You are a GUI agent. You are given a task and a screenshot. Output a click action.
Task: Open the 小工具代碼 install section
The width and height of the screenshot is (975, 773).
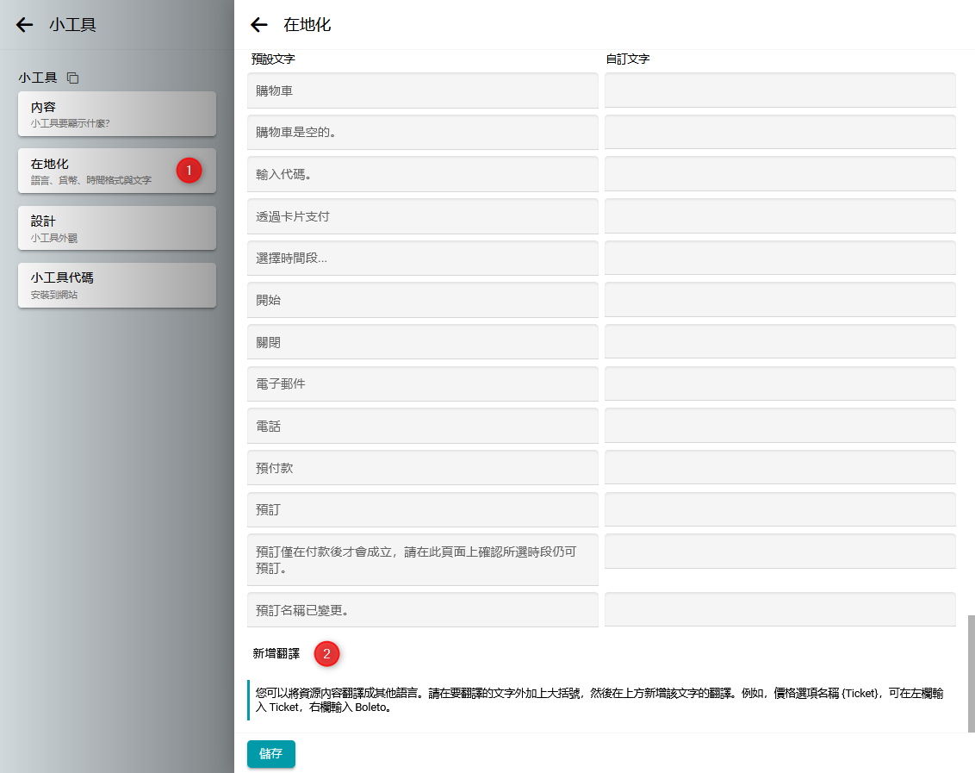click(116, 285)
